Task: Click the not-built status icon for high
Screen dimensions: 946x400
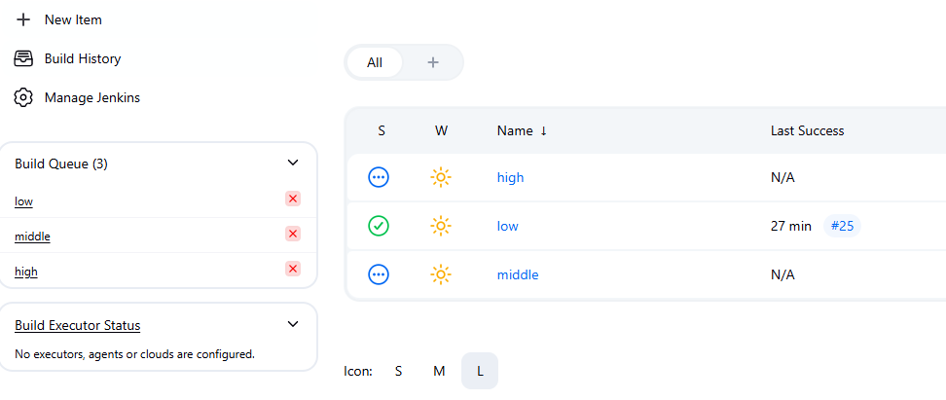Action: coord(379,177)
